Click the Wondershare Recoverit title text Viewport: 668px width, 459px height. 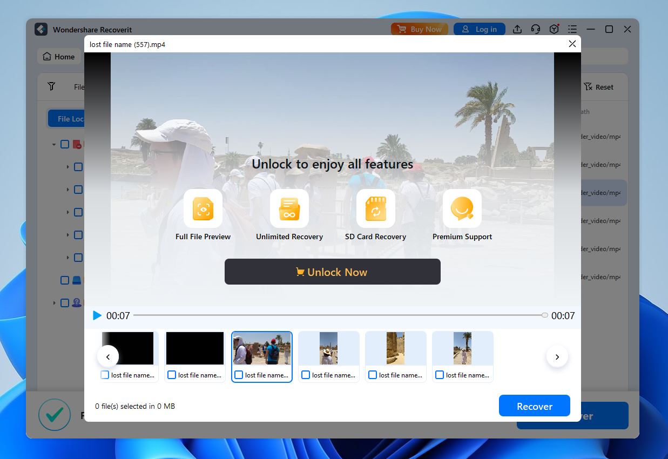coord(92,30)
